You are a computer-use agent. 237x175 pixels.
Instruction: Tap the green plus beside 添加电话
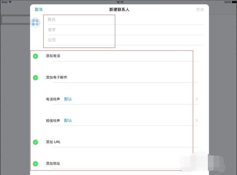point(35,56)
